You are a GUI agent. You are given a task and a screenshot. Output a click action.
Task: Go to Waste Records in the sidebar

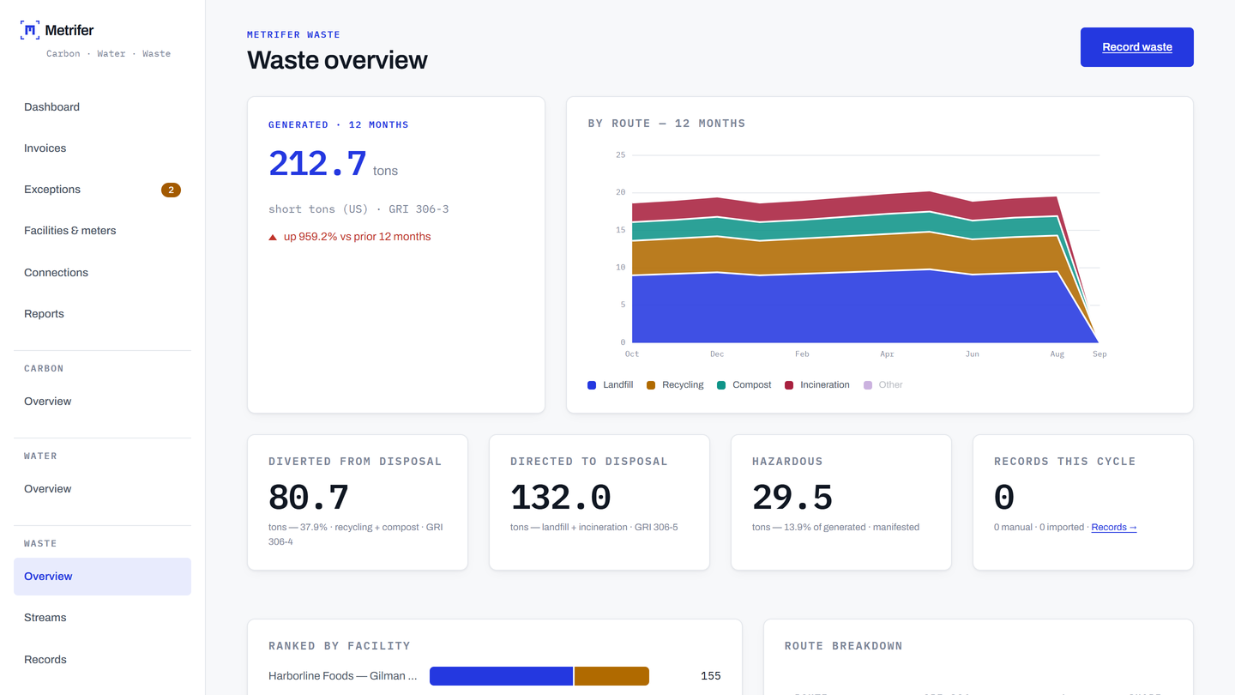point(102,660)
